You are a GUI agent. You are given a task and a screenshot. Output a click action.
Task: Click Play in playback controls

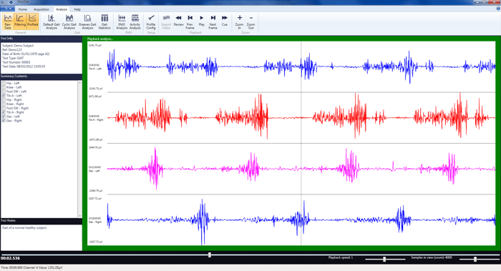coord(202,21)
